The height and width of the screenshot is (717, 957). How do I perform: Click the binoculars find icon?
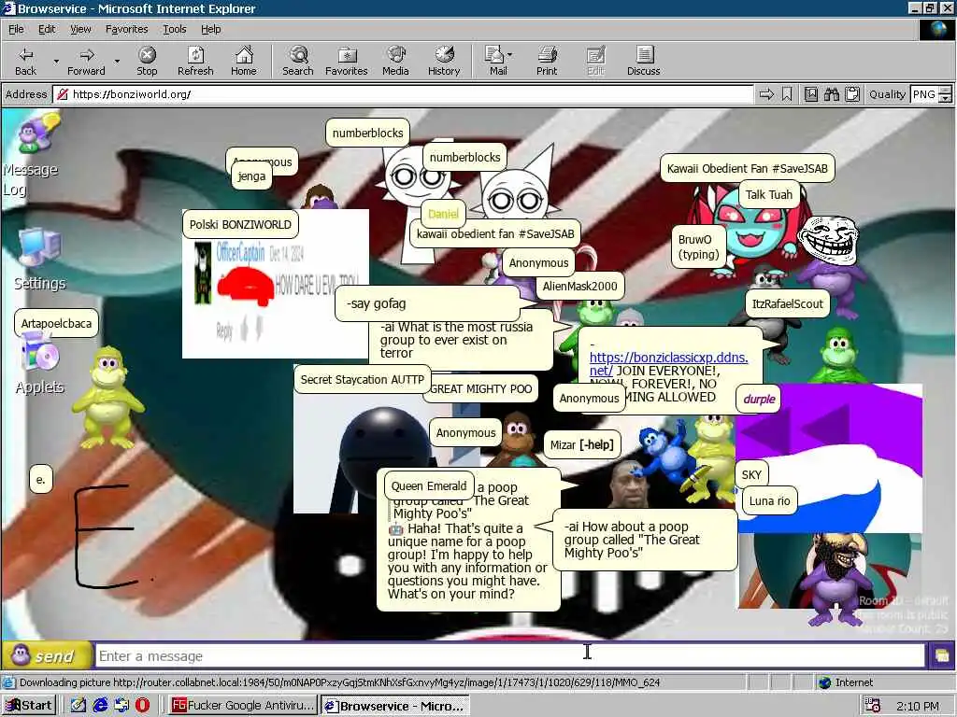(831, 94)
